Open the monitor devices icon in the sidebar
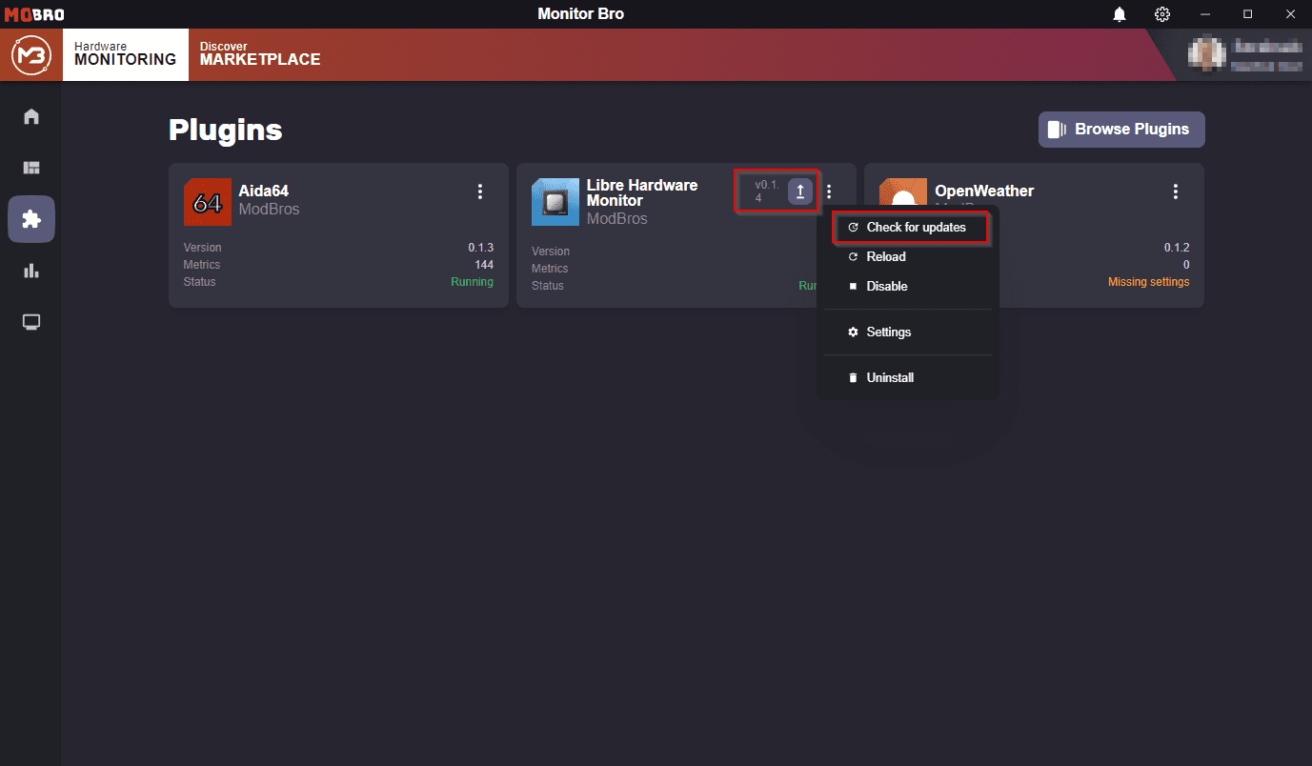This screenshot has height=766, width=1312. pyautogui.click(x=31, y=322)
